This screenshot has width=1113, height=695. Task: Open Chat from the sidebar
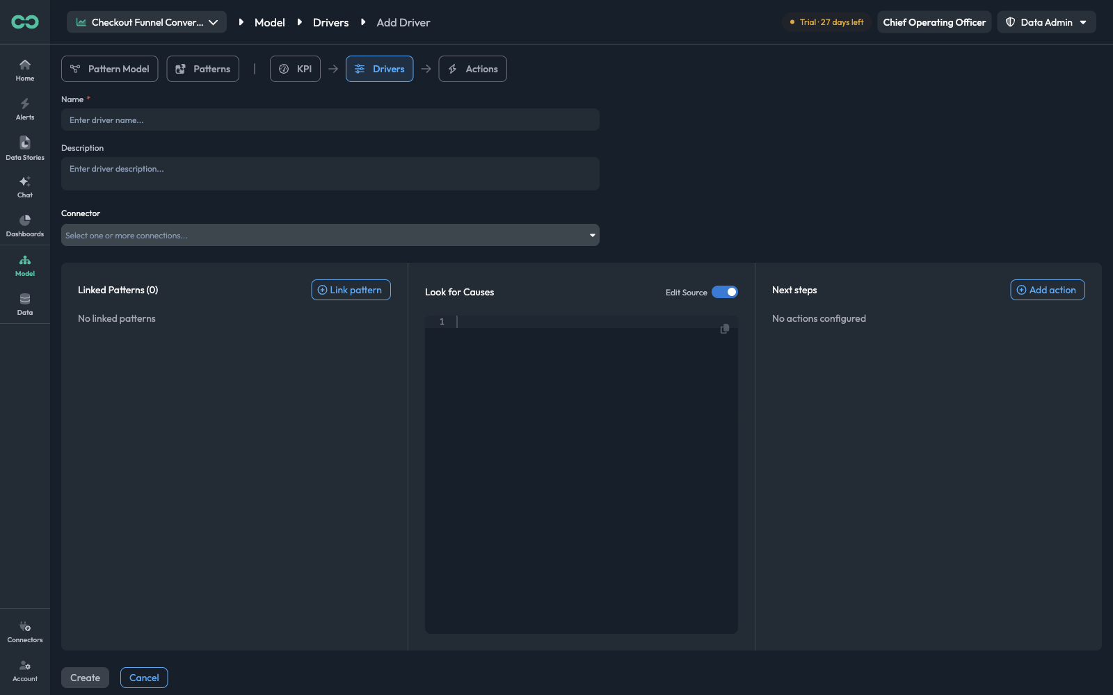(x=25, y=187)
